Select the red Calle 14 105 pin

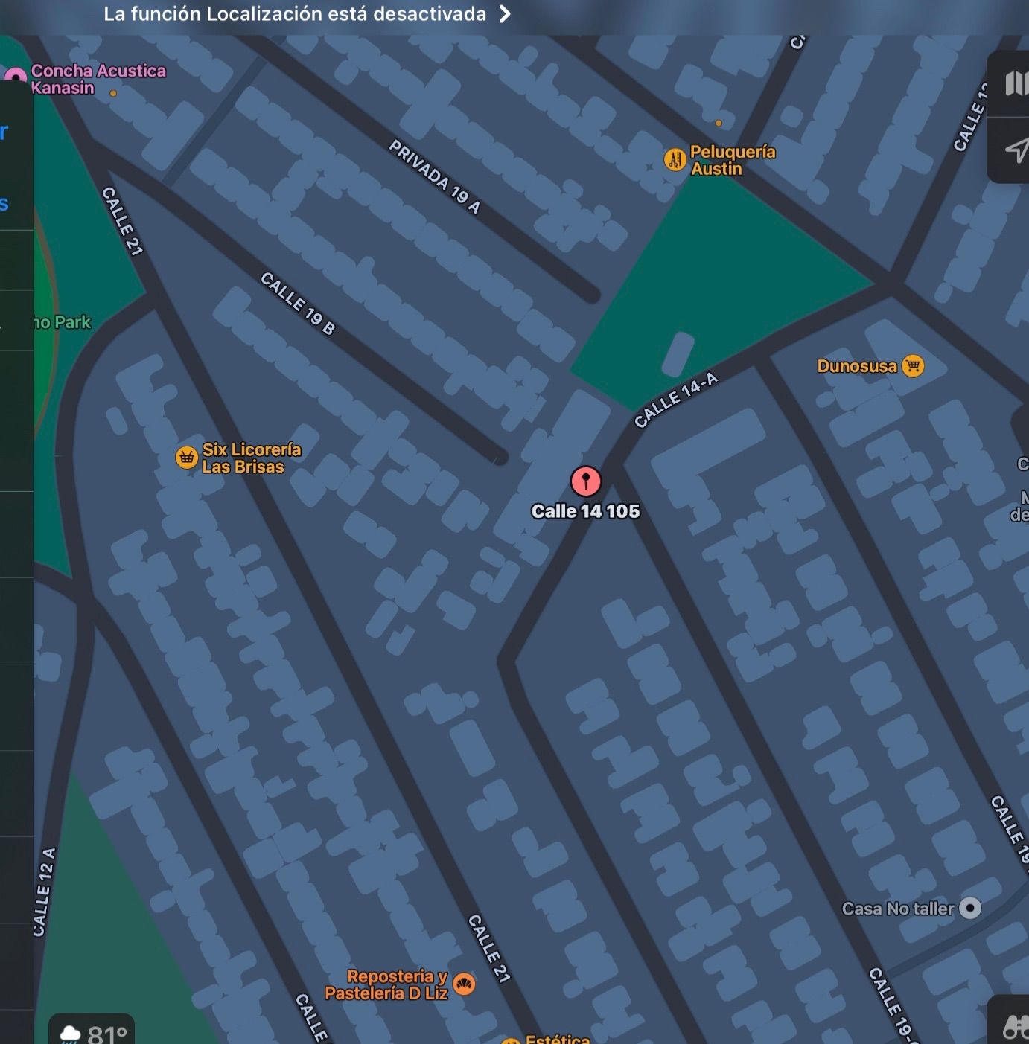pos(586,481)
